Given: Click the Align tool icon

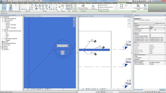Looking at the screenshot, I should click(x=36, y=5).
